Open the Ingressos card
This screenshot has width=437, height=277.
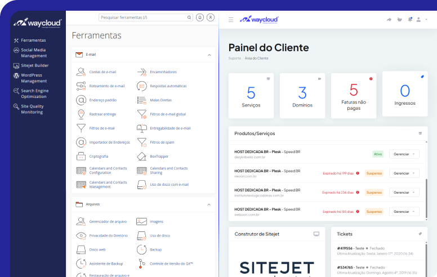tap(405, 94)
